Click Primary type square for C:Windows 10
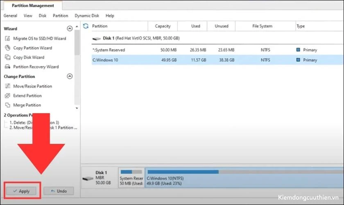 tap(298, 60)
